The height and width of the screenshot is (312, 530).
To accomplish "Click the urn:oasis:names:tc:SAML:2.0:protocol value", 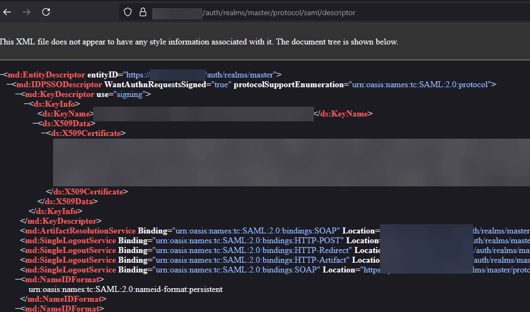I will (421, 84).
